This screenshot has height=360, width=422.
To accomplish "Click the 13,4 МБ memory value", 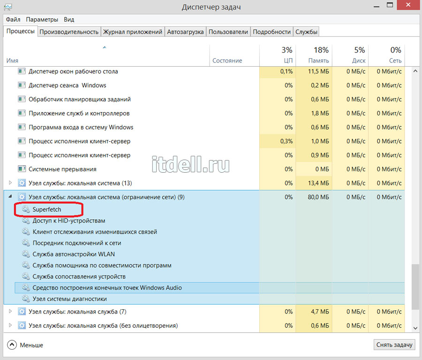I will point(318,183).
